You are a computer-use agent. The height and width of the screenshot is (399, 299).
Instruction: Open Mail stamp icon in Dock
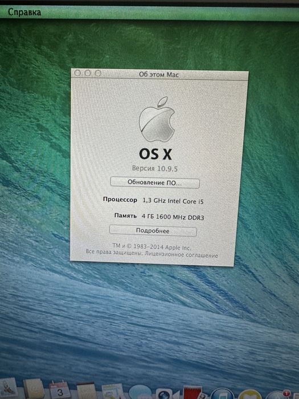(8, 389)
